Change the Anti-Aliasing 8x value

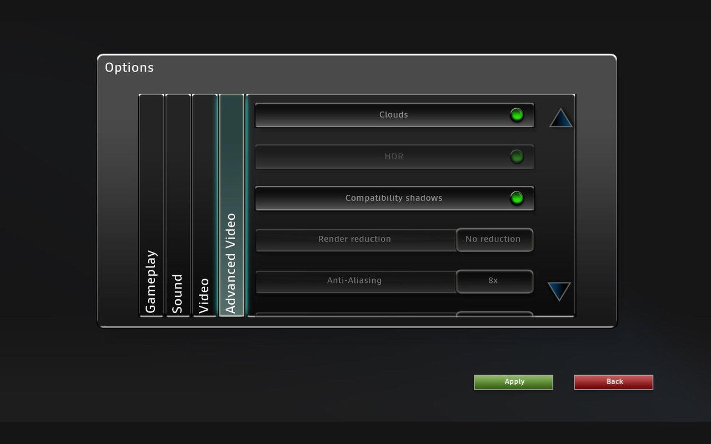[494, 281]
